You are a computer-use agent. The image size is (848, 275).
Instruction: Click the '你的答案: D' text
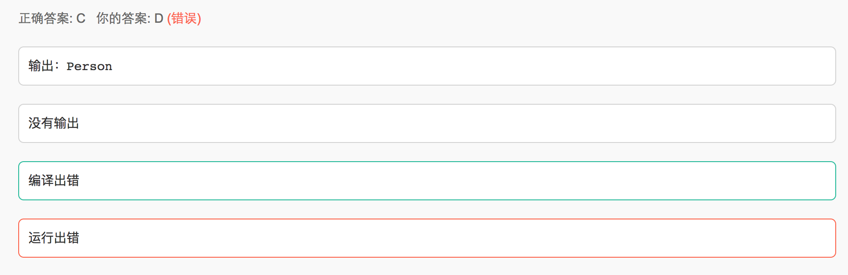pyautogui.click(x=130, y=18)
